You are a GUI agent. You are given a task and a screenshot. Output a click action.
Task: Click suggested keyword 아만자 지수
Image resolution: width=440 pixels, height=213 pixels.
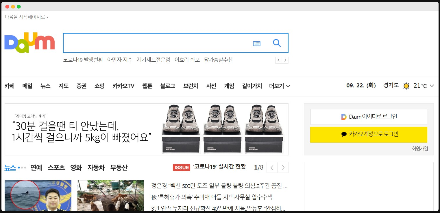click(x=120, y=60)
